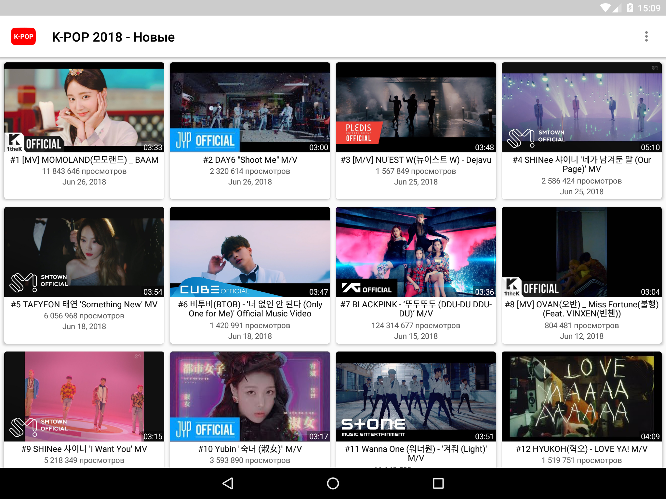Tap the SMTOWN OFFICIAL logo on SHINee Our Page thumbnail
Viewport: 666px width, 499px height.
[537, 137]
